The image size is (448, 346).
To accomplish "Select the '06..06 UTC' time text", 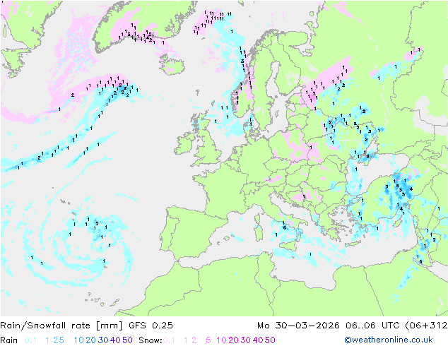I will tap(372, 326).
